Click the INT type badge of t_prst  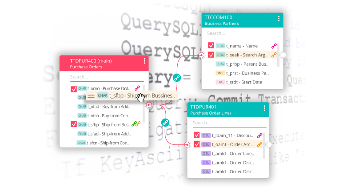tap(220, 73)
